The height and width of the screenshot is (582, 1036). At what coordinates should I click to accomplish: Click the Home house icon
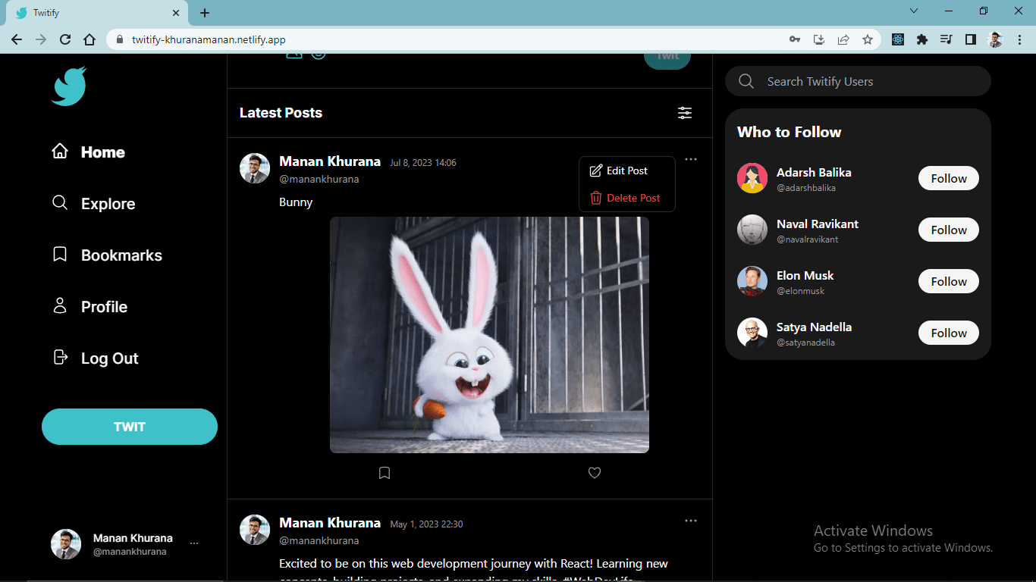pos(60,151)
